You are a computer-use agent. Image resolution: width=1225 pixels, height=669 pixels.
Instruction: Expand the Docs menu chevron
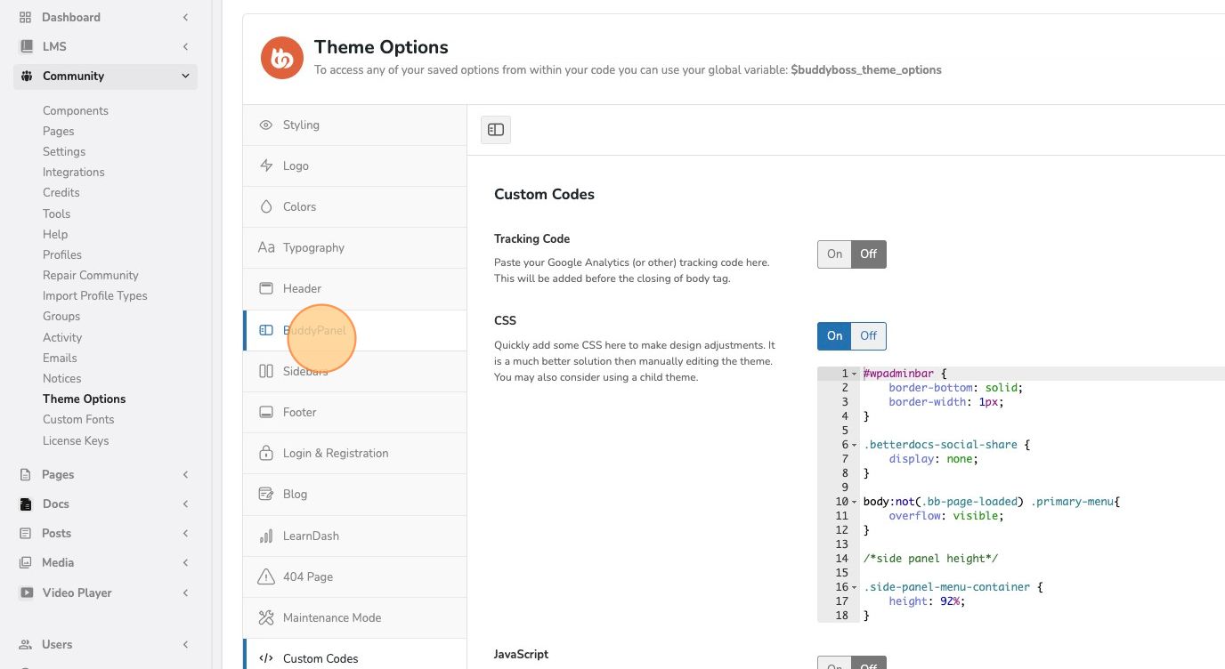[x=185, y=504]
